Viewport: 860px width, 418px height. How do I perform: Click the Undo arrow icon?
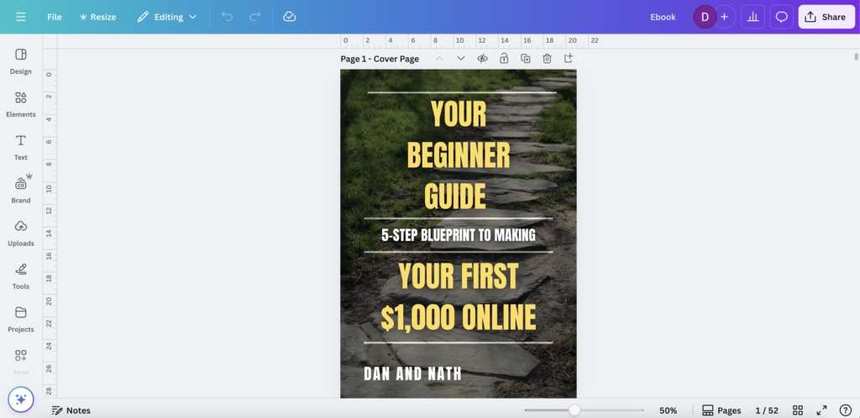(x=227, y=17)
